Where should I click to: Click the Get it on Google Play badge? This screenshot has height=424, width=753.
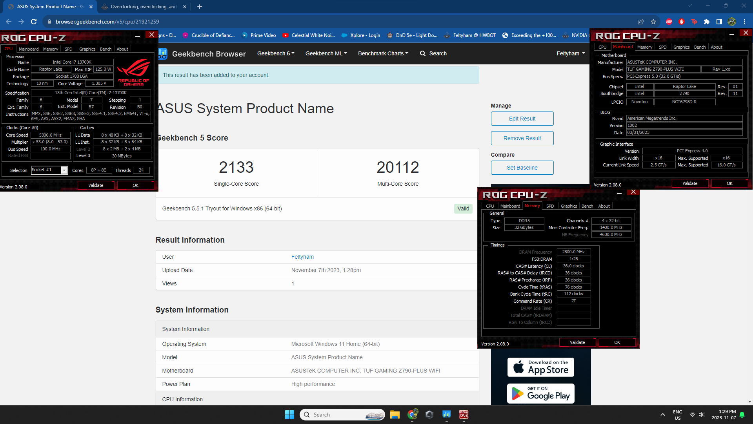coord(540,393)
